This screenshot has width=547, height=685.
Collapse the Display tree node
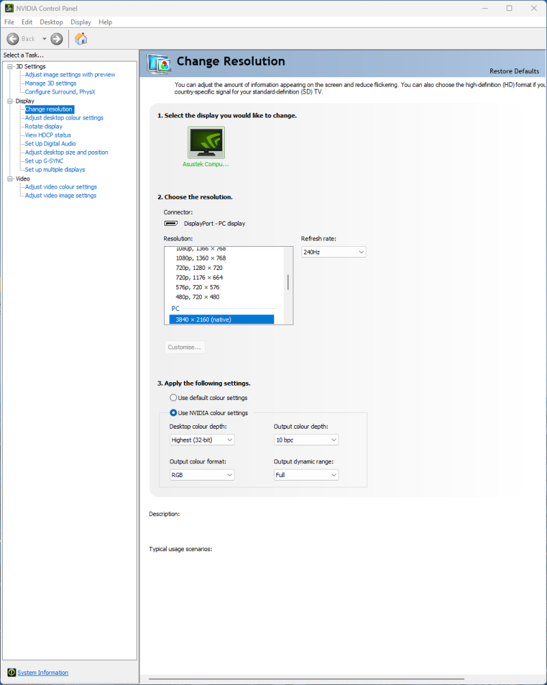tap(10, 101)
